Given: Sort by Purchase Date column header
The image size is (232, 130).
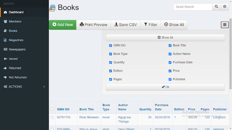Looking at the screenshot, I should (x=162, y=107).
